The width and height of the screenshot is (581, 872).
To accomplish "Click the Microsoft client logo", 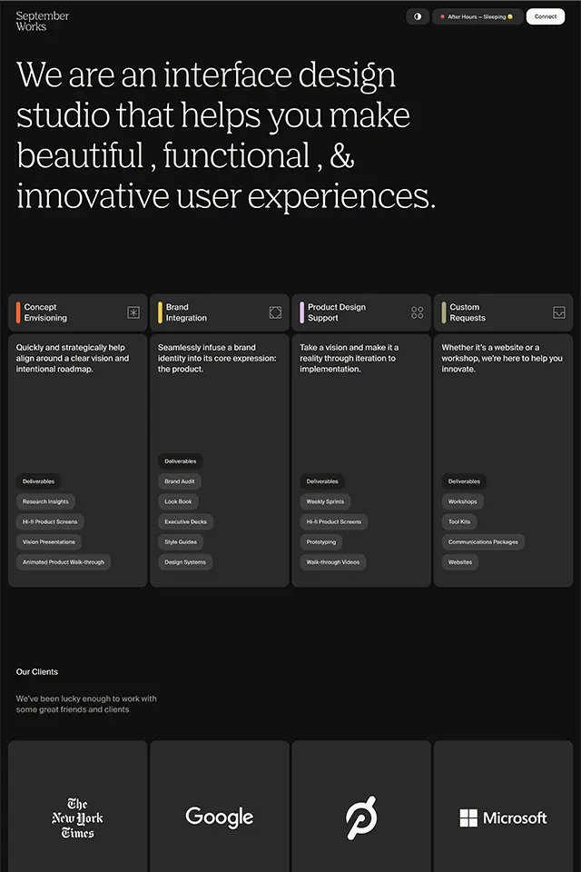I will (x=503, y=817).
